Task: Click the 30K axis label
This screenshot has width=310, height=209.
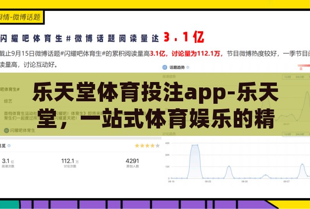Action: (167, 155)
